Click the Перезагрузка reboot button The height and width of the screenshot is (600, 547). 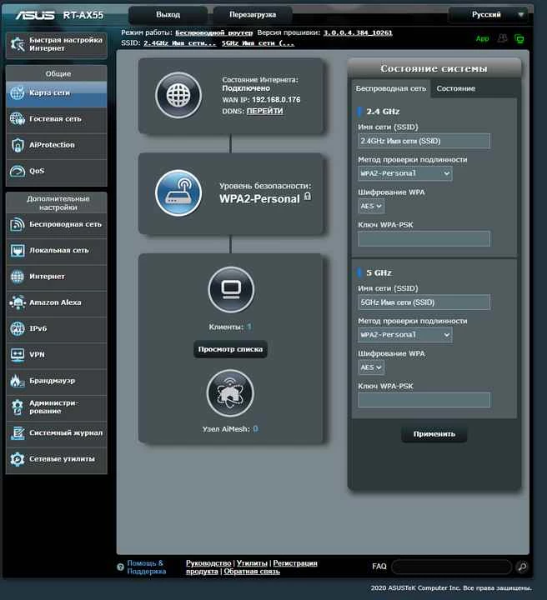point(253,14)
